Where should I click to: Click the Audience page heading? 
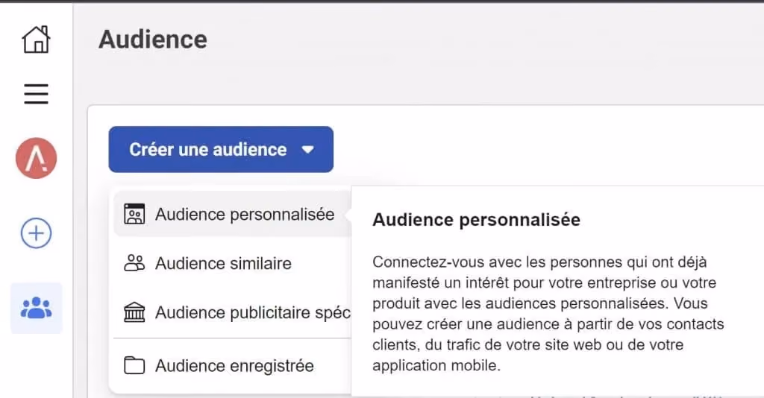[x=153, y=40]
